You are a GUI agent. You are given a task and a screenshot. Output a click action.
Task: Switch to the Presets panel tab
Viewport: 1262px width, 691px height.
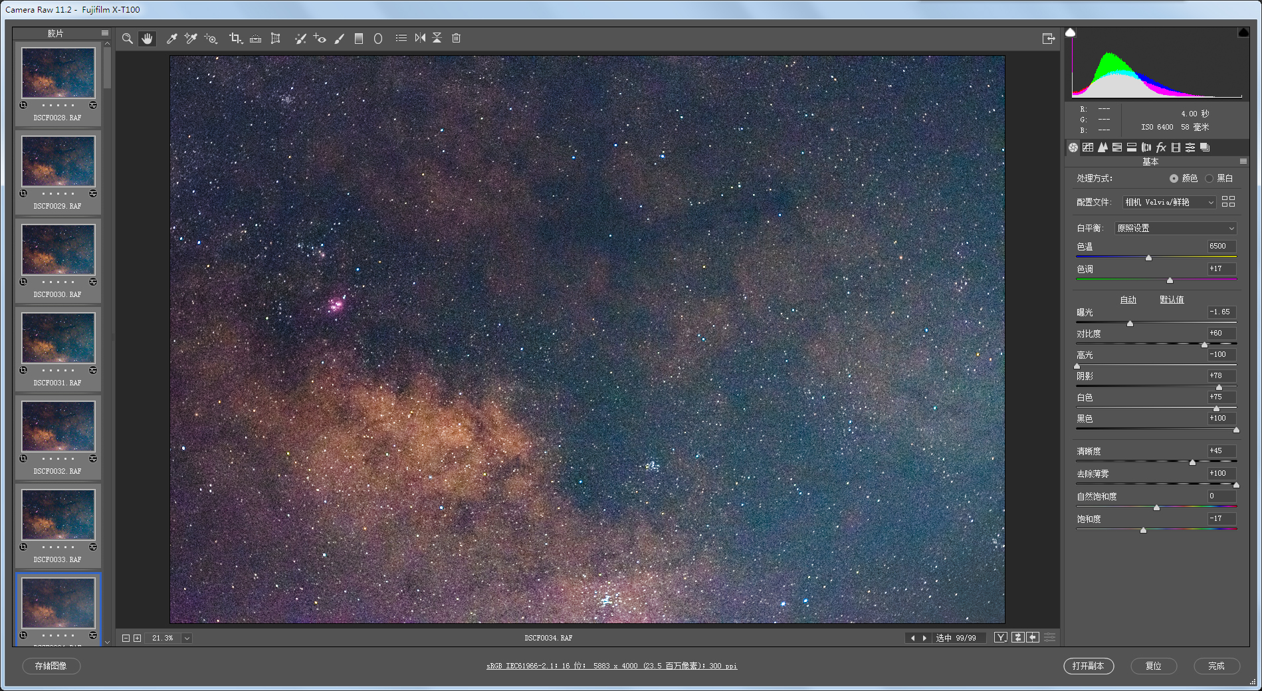click(x=1190, y=148)
